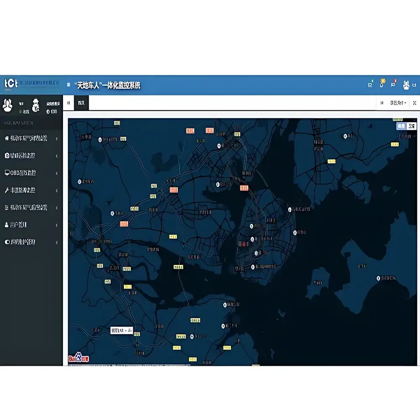Click the Baidu logo on the map
This screenshot has height=420, width=420.
coord(79,357)
